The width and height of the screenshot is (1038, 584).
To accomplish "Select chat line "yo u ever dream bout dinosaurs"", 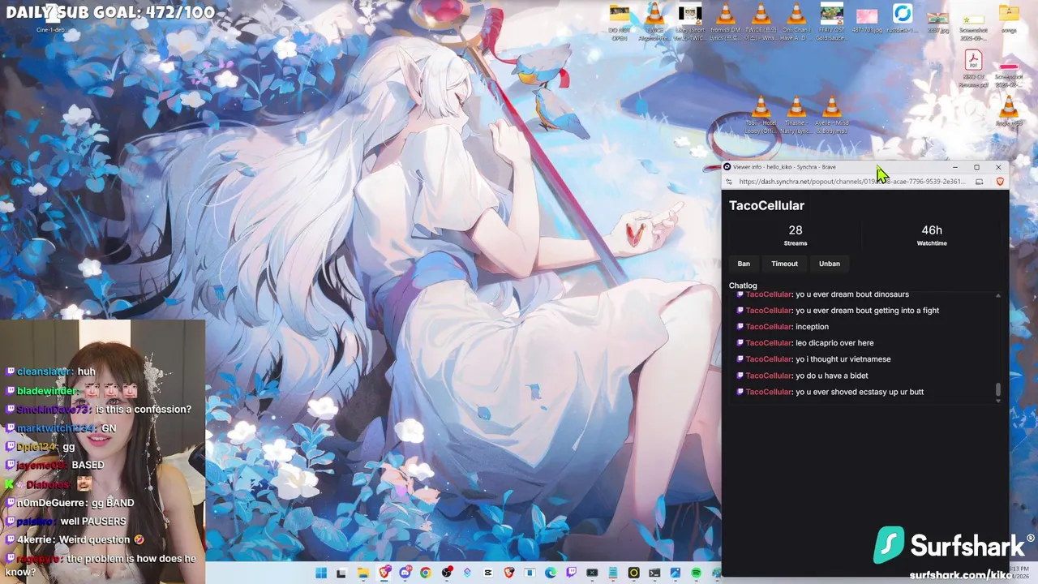I will pyautogui.click(x=851, y=294).
